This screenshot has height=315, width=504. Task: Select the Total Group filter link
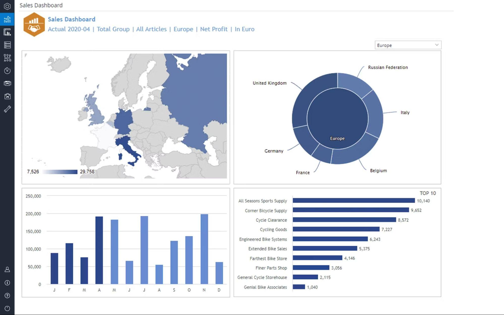113,29
